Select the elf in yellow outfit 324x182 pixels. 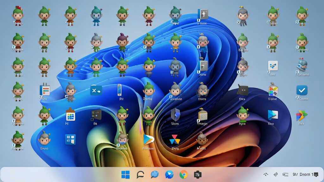click(175, 42)
